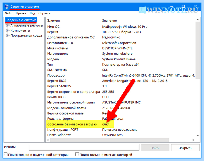Expand the Компоненты node
This screenshot has height=161, width=204.
pyautogui.click(x=7, y=31)
